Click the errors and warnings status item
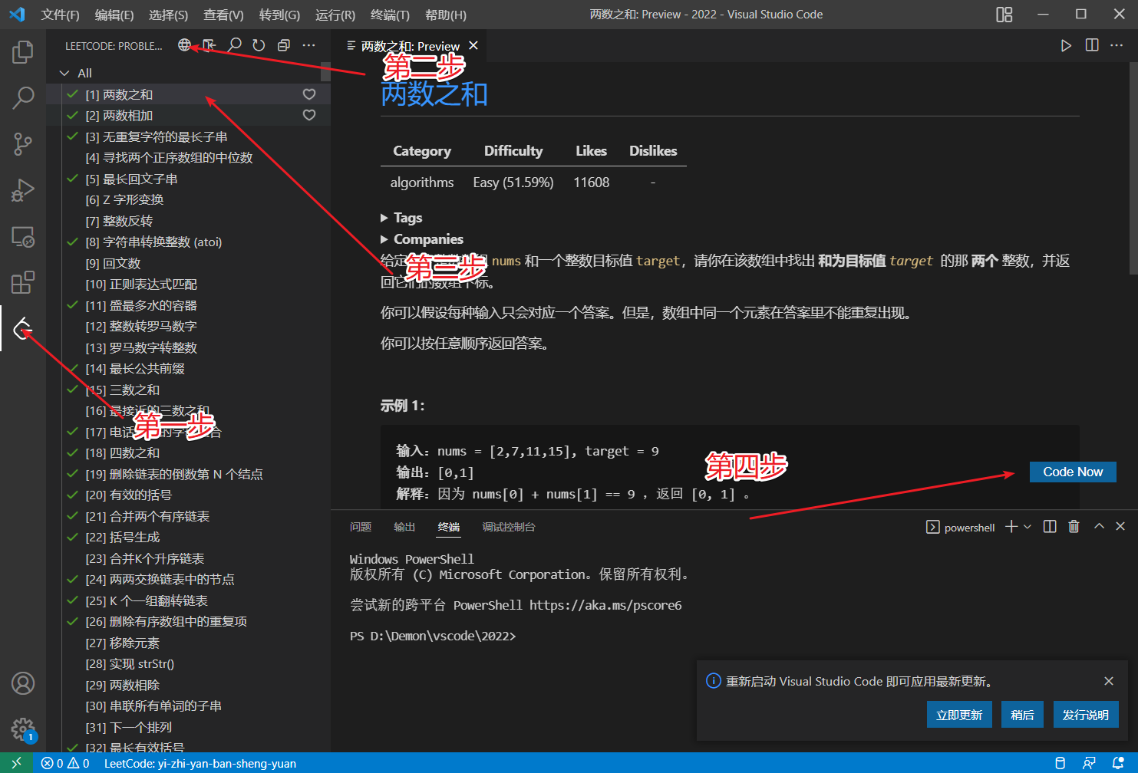1138x773 pixels. click(65, 763)
